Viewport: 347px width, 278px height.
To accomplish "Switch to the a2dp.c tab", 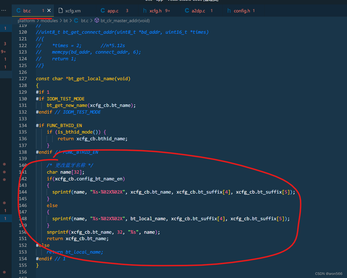I will coord(198,11).
